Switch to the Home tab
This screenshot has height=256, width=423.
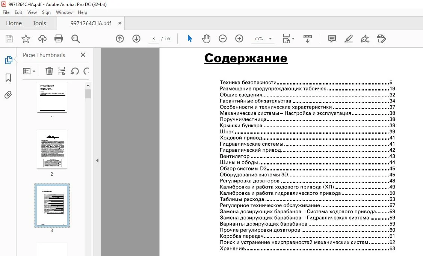14,23
